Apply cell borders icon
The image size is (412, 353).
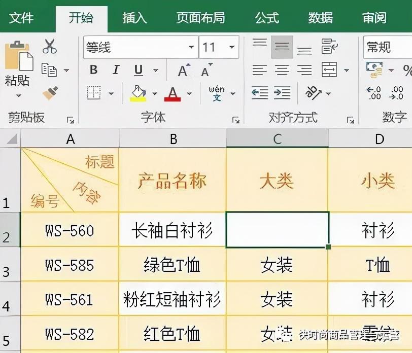pyautogui.click(x=94, y=93)
